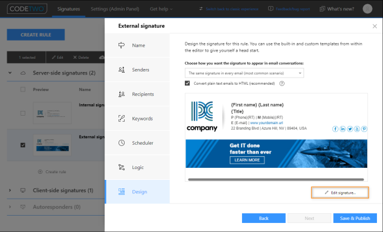Image resolution: width=383 pixels, height=232 pixels.
Task: Click LEARN MORE in the banner
Action: pyautogui.click(x=247, y=160)
